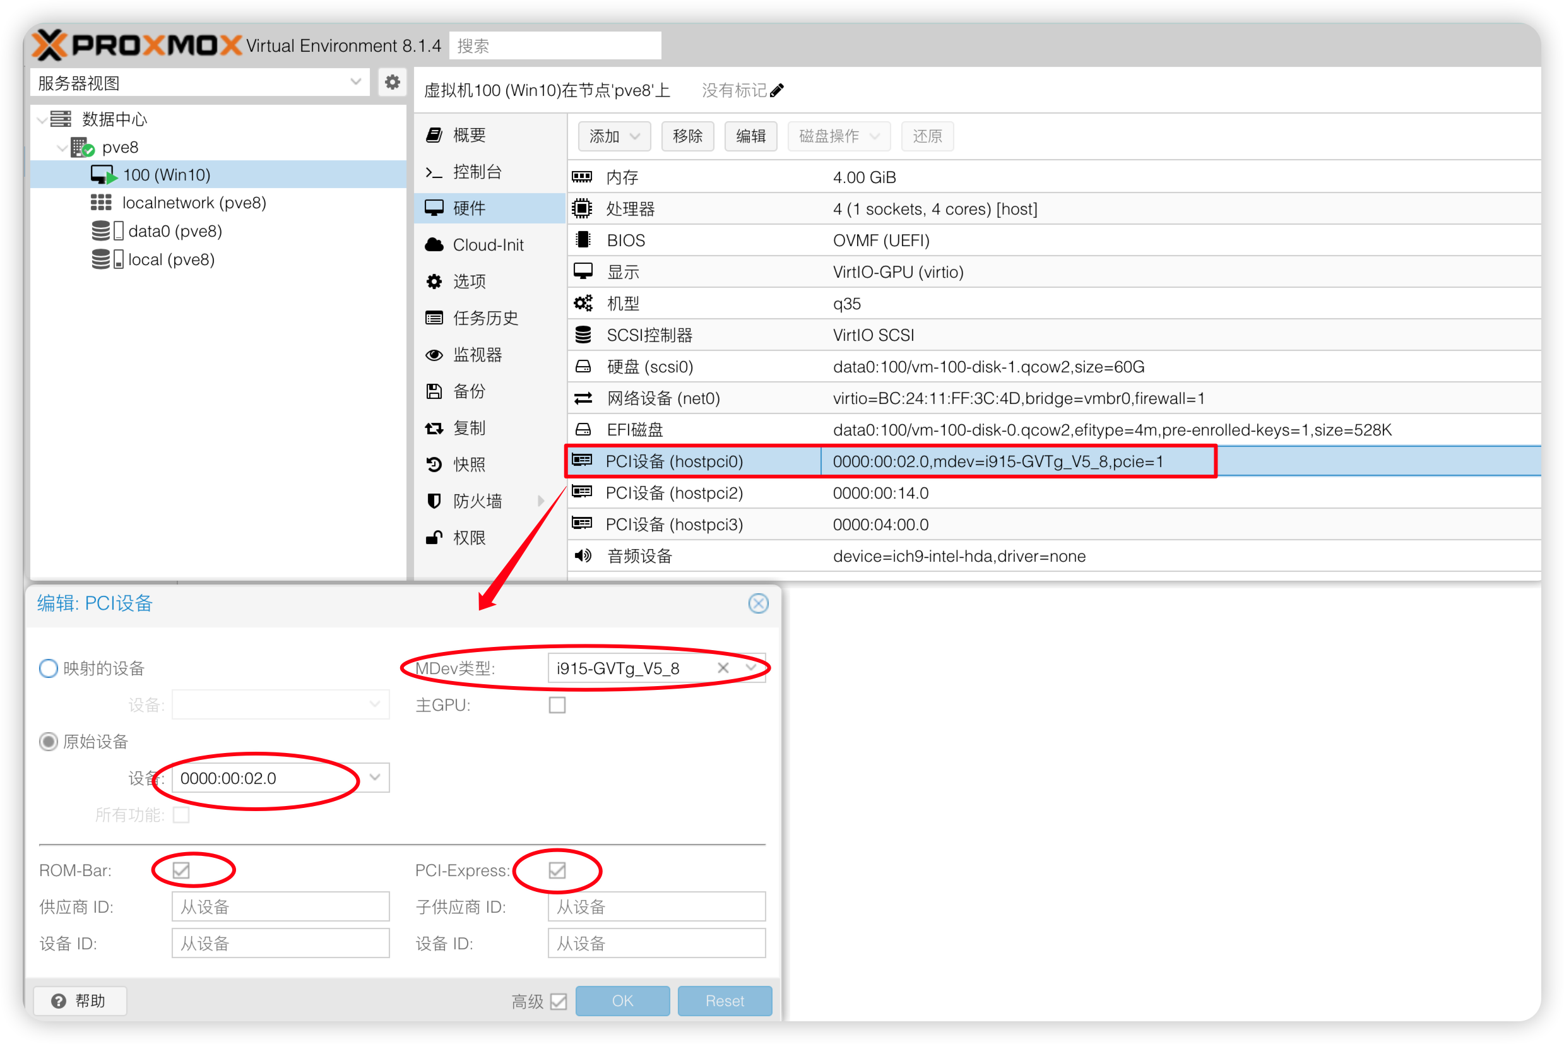Click the display icon in 显示 row
The image size is (1564, 1044).
[x=583, y=271]
